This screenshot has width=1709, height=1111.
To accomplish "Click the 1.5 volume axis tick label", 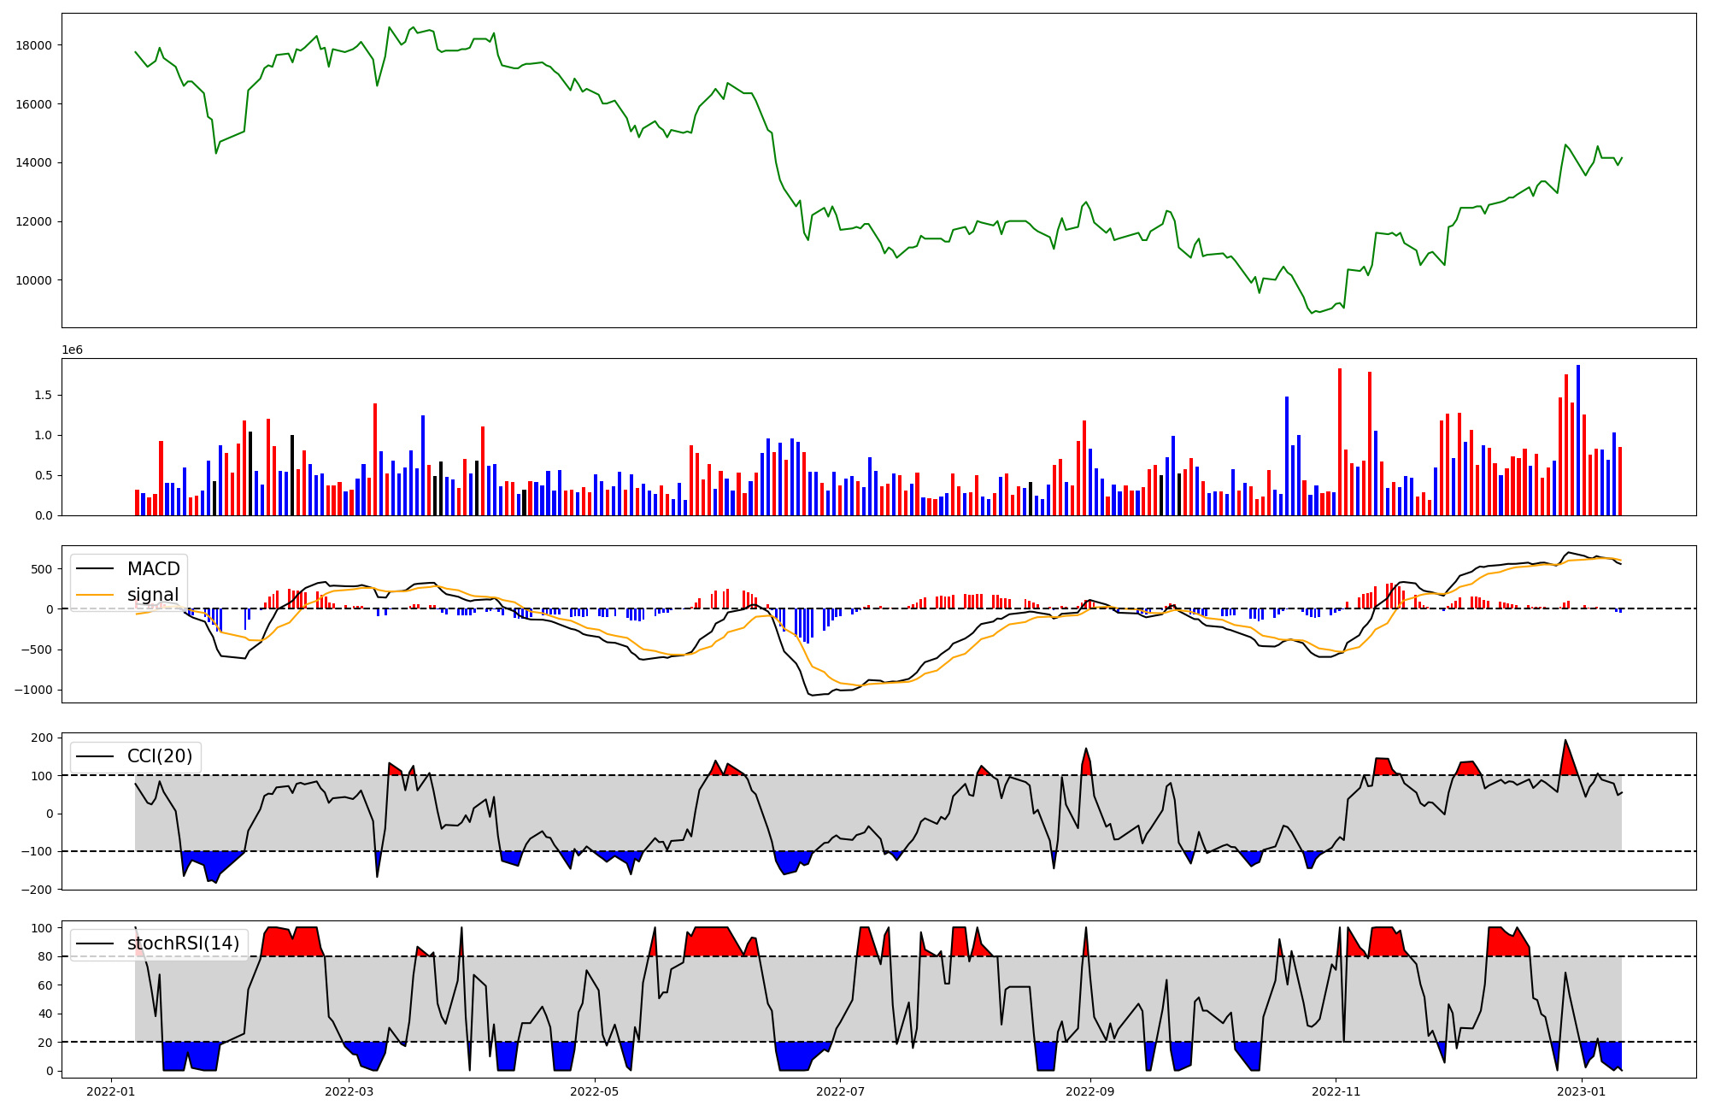I will click(x=43, y=396).
